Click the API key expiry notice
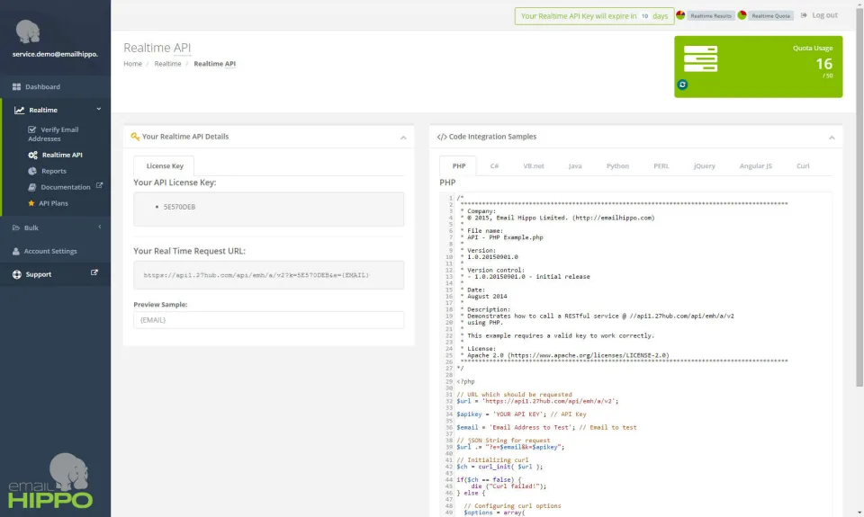864x517 pixels. pos(594,16)
